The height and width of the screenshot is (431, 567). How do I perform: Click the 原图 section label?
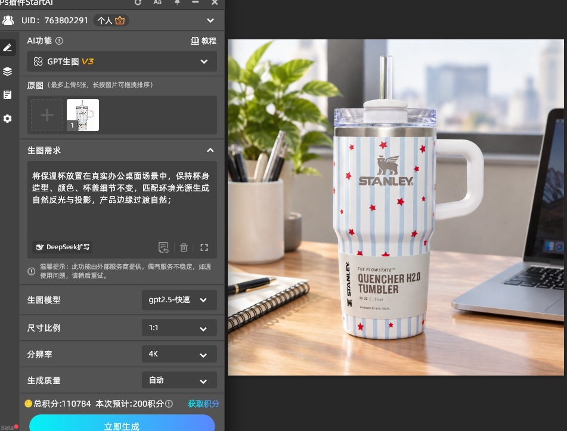(x=35, y=85)
